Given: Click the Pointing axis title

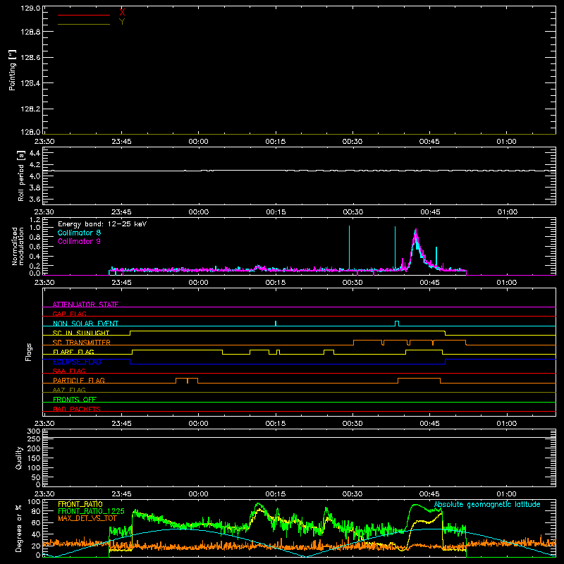Looking at the screenshot, I should [12, 70].
